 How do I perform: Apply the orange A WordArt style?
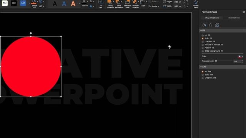pyautogui.click(x=73, y=3)
